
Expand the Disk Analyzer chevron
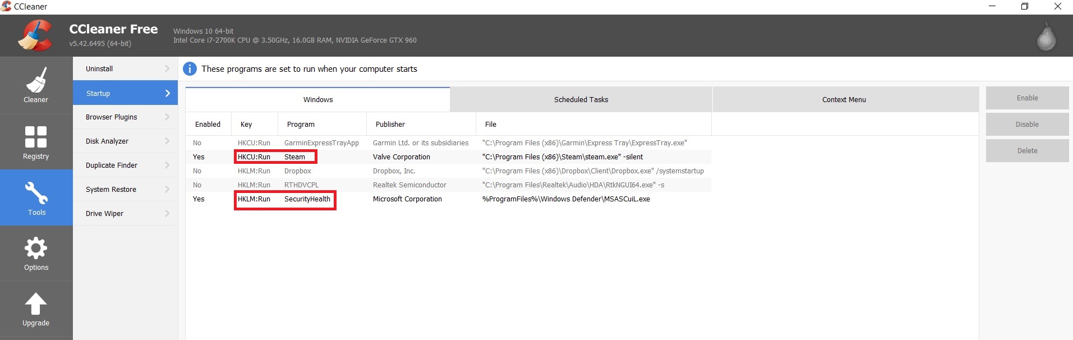[167, 141]
